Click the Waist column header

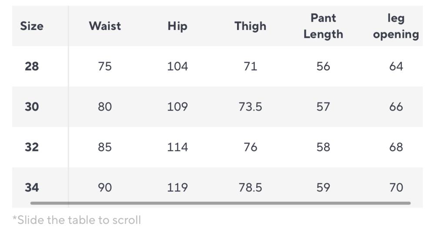pos(105,26)
